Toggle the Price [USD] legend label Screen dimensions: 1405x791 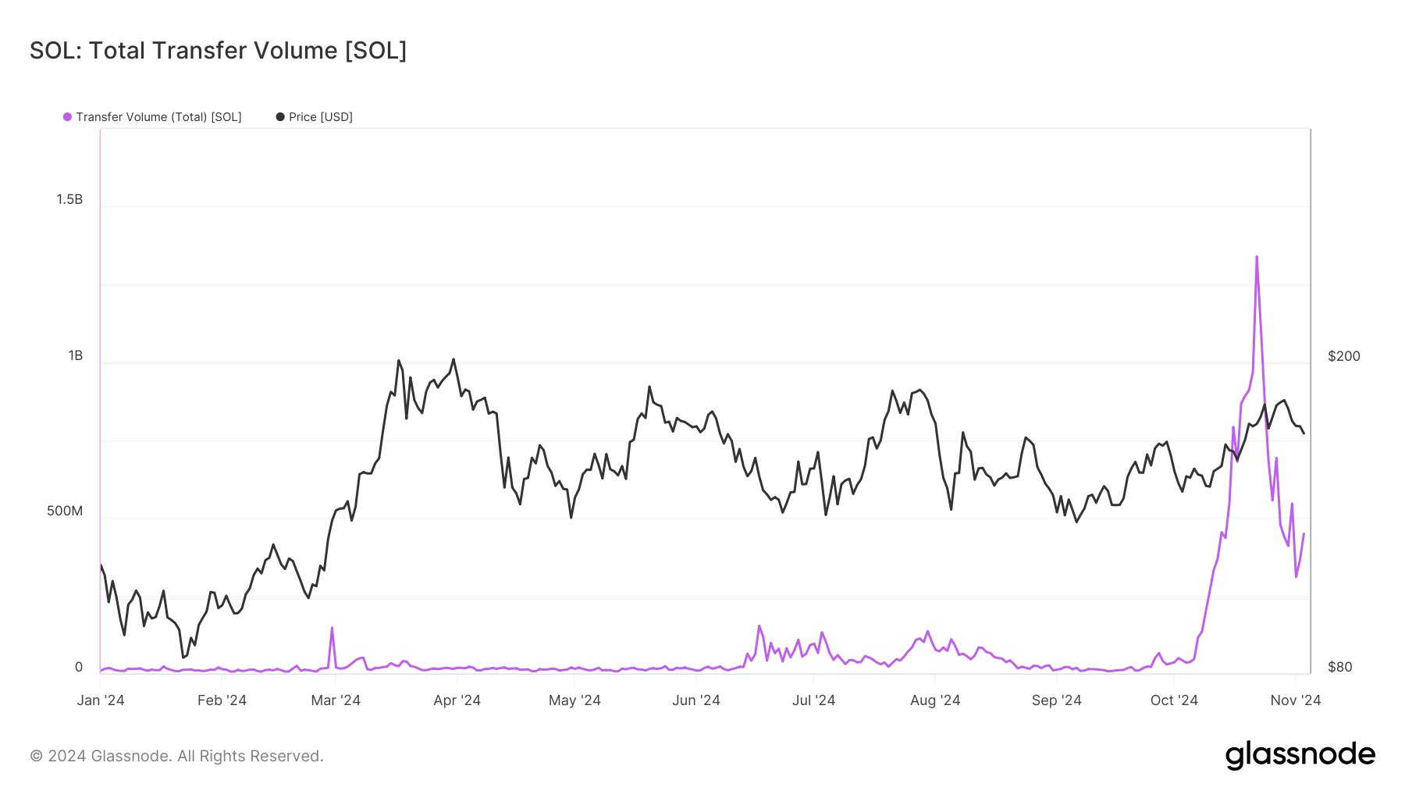(320, 117)
